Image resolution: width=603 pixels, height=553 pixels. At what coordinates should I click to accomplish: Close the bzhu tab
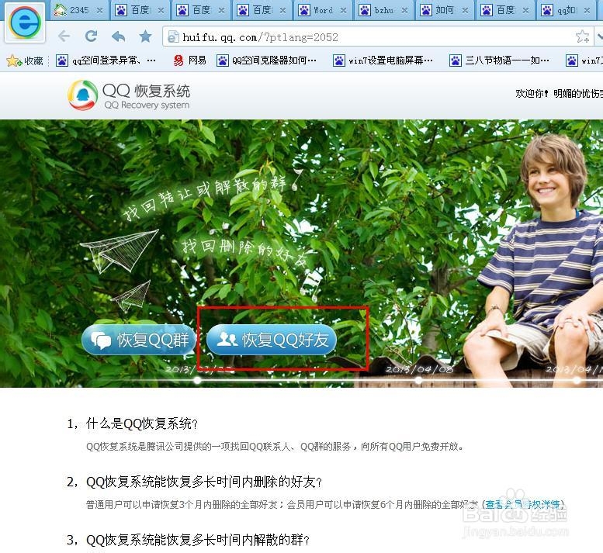pos(404,11)
